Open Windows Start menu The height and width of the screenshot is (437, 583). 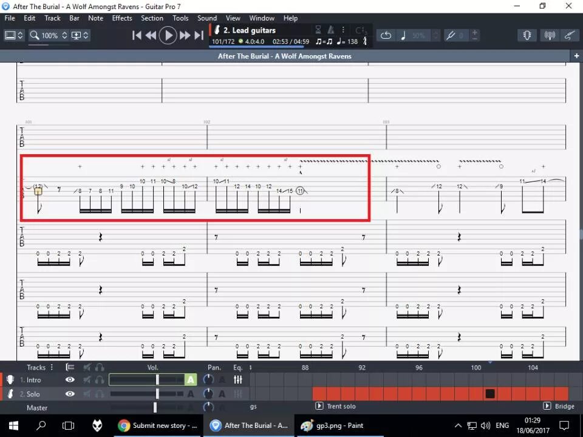pos(14,425)
